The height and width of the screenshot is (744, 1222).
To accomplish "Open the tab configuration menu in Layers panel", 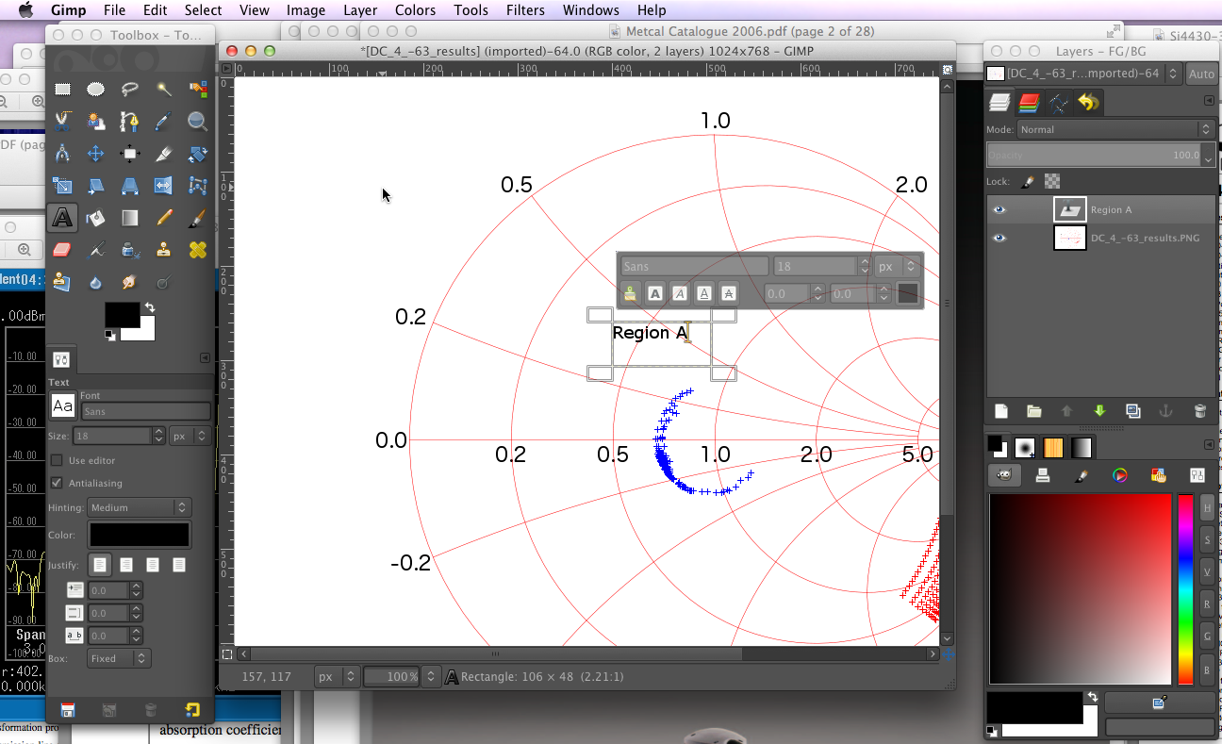I will 1209,101.
